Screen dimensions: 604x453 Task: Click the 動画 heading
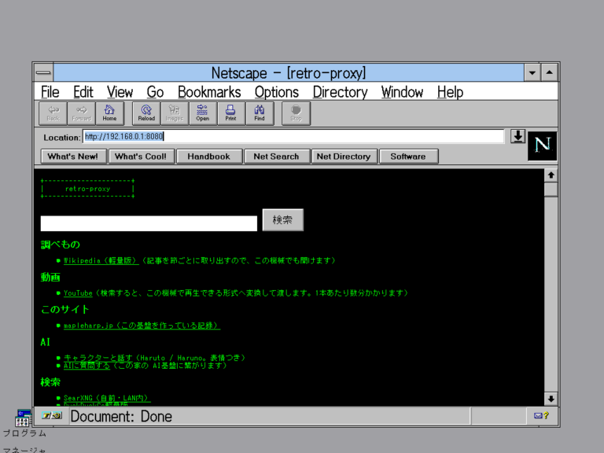[50, 277]
